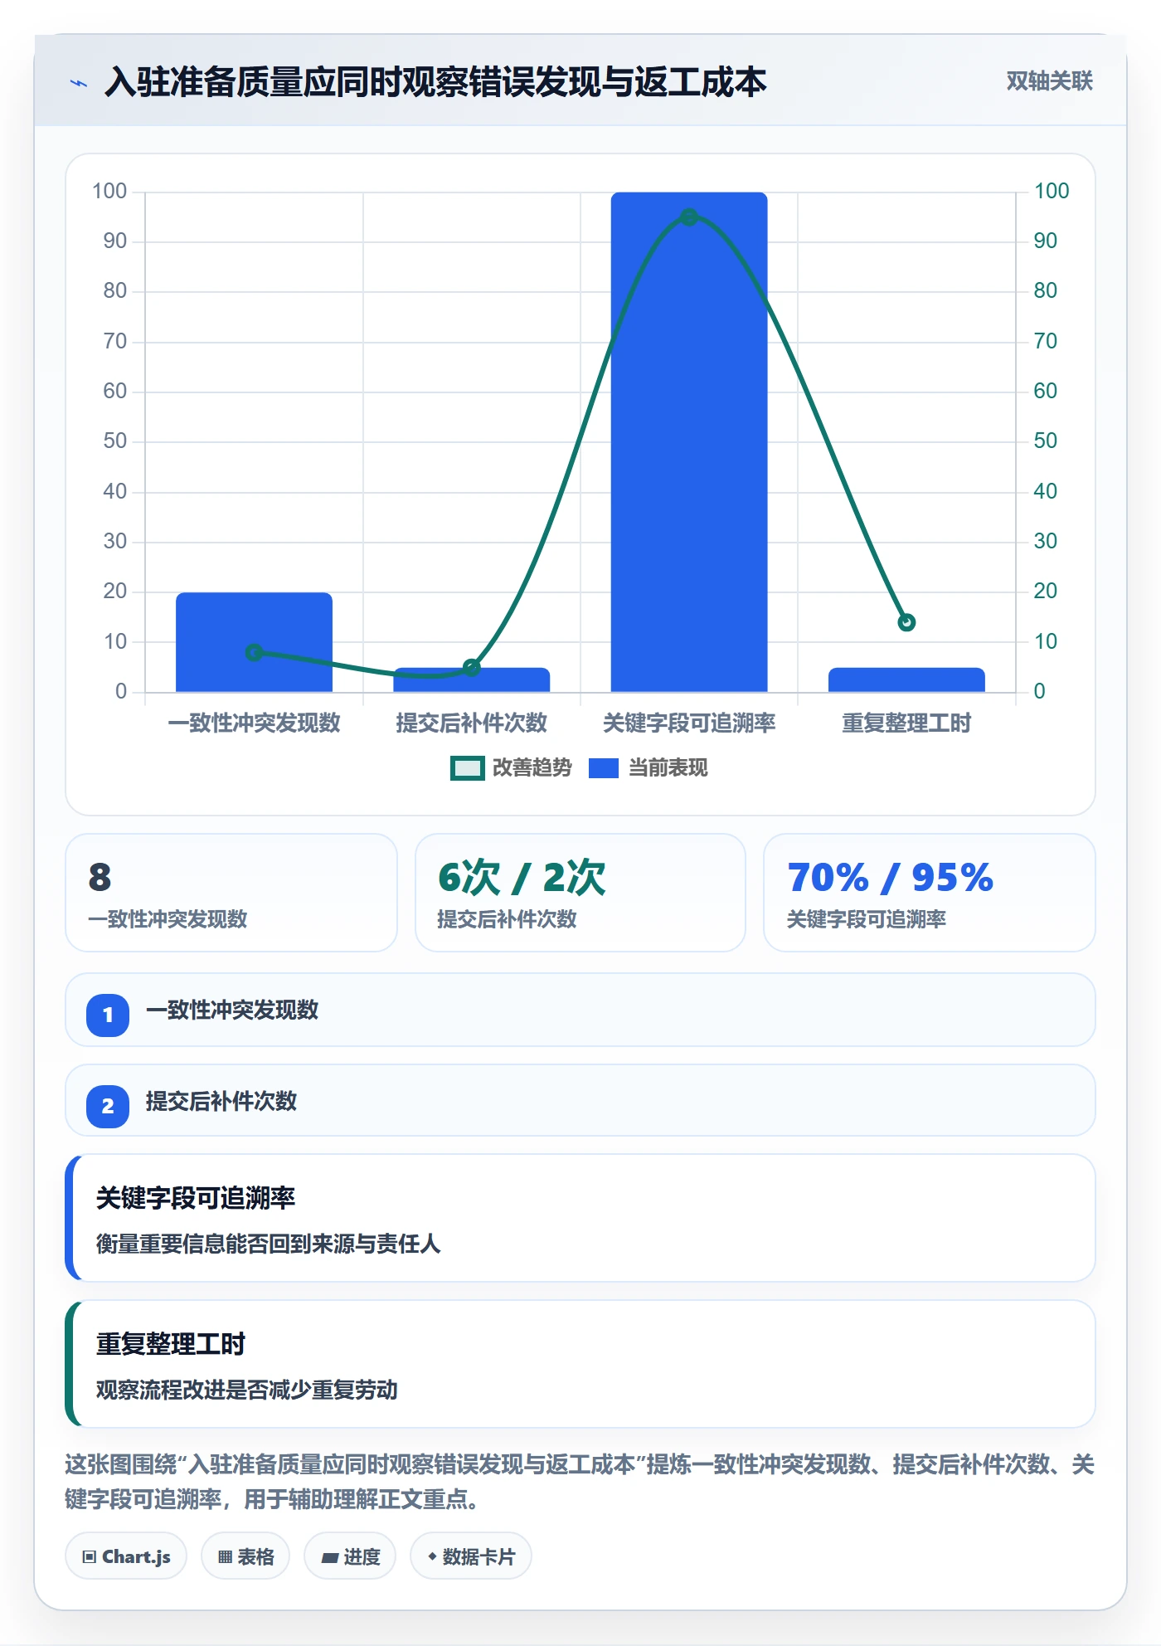Select list row 一致性冲突发现数 numbered 1
This screenshot has height=1646, width=1161.
coord(580,1010)
